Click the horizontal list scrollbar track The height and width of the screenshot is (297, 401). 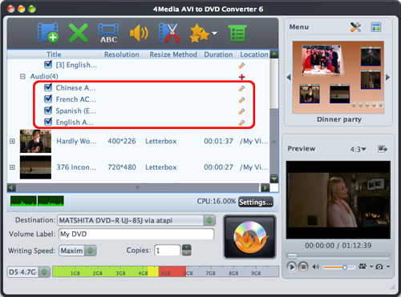coord(137,187)
